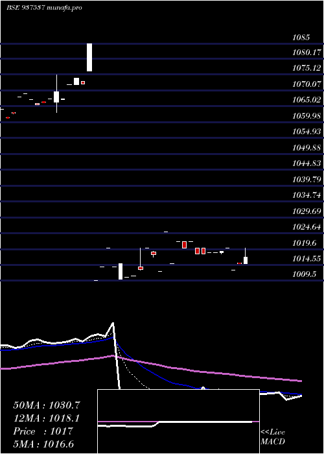The image size is (324, 454).
Task: Click the 1065.02 price axis label
Action: [x=307, y=100]
